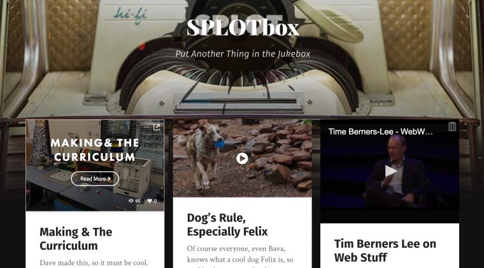Click the running dog thumbnail image
This screenshot has height=268, width=484.
point(242,158)
